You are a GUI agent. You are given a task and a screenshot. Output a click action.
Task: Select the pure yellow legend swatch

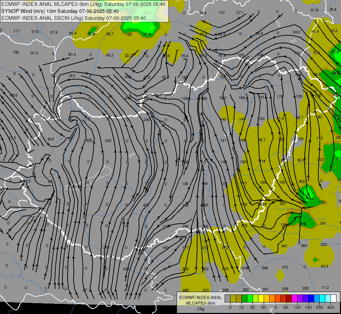[261, 298]
